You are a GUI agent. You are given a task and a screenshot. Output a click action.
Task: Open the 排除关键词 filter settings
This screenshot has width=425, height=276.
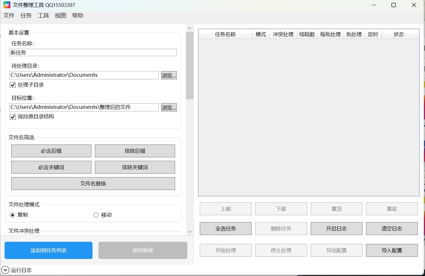135,167
